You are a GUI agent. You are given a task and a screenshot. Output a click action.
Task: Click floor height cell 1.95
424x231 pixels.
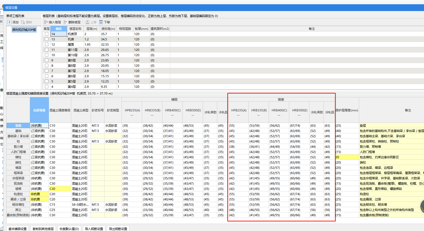(x=92, y=44)
